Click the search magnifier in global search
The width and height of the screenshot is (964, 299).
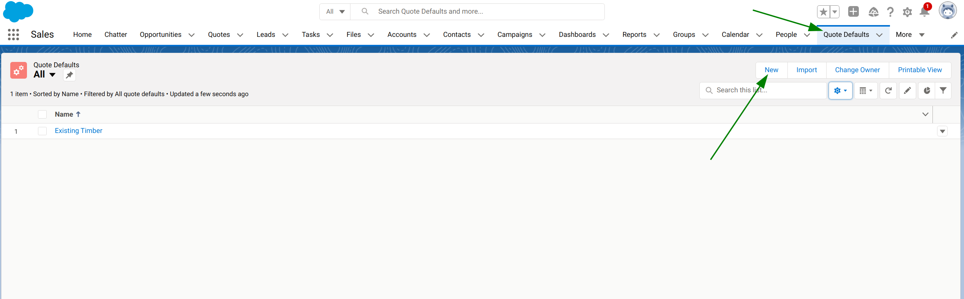point(365,11)
